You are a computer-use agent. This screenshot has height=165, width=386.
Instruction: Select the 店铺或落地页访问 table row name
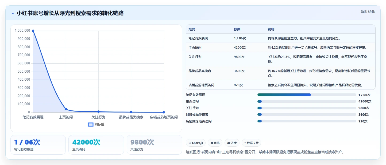tap(201, 85)
